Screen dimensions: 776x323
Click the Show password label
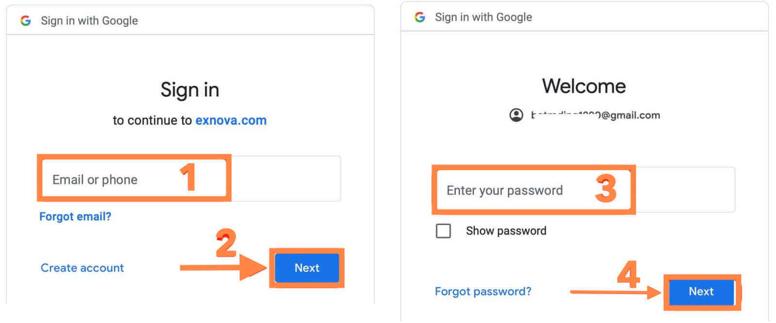pyautogui.click(x=506, y=231)
